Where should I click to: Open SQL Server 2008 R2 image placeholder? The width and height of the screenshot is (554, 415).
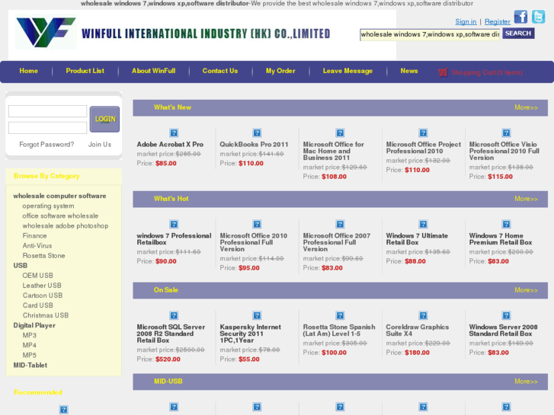pos(174,315)
